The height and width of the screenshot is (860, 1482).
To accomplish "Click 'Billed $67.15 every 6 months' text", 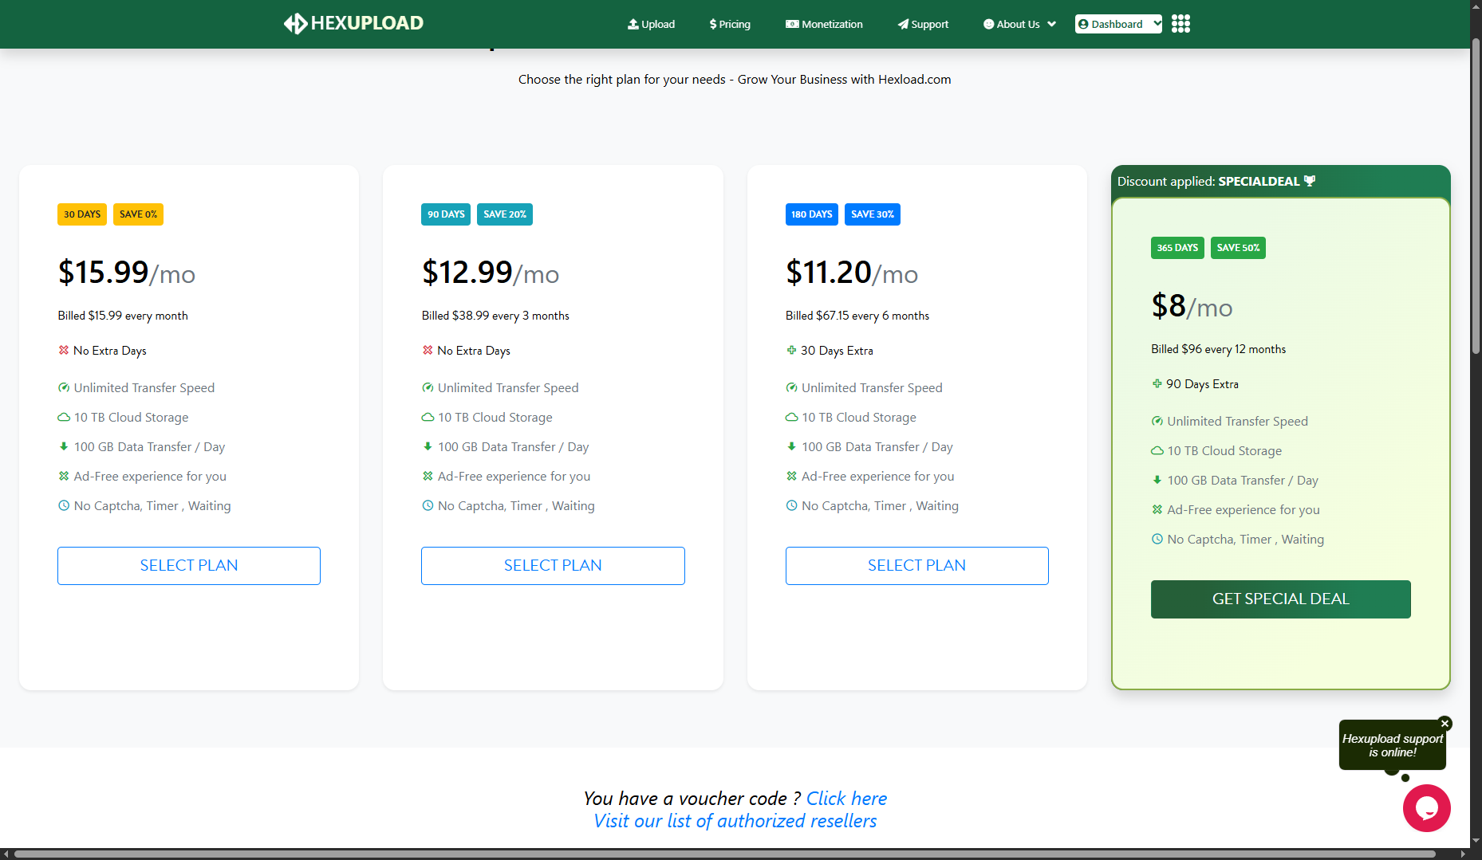I will click(x=857, y=316).
